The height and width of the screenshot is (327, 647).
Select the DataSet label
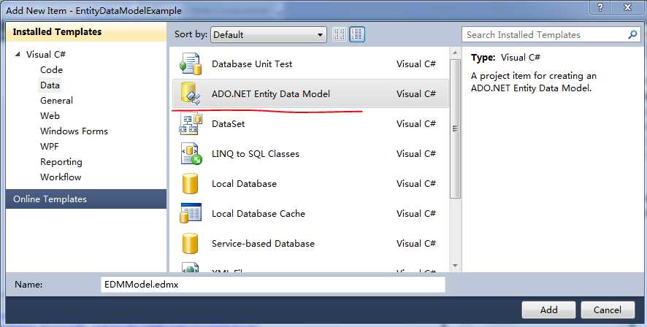228,123
